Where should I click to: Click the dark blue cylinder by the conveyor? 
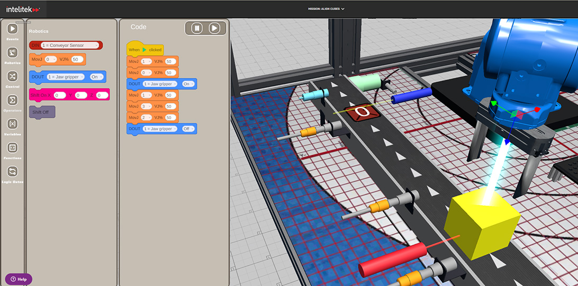(411, 96)
